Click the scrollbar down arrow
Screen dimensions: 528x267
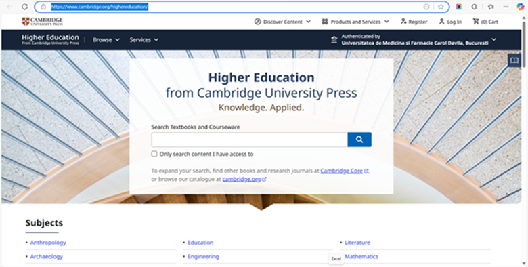[x=525, y=264]
